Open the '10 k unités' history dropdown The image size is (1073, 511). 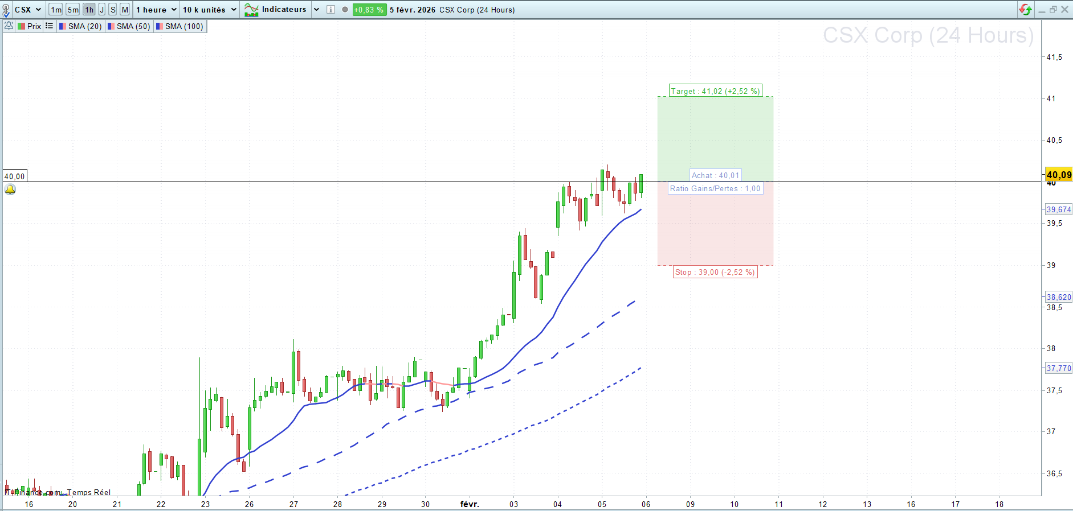210,10
